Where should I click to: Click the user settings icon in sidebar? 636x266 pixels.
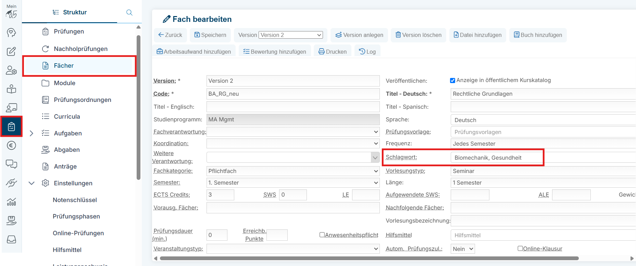pyautogui.click(x=11, y=70)
